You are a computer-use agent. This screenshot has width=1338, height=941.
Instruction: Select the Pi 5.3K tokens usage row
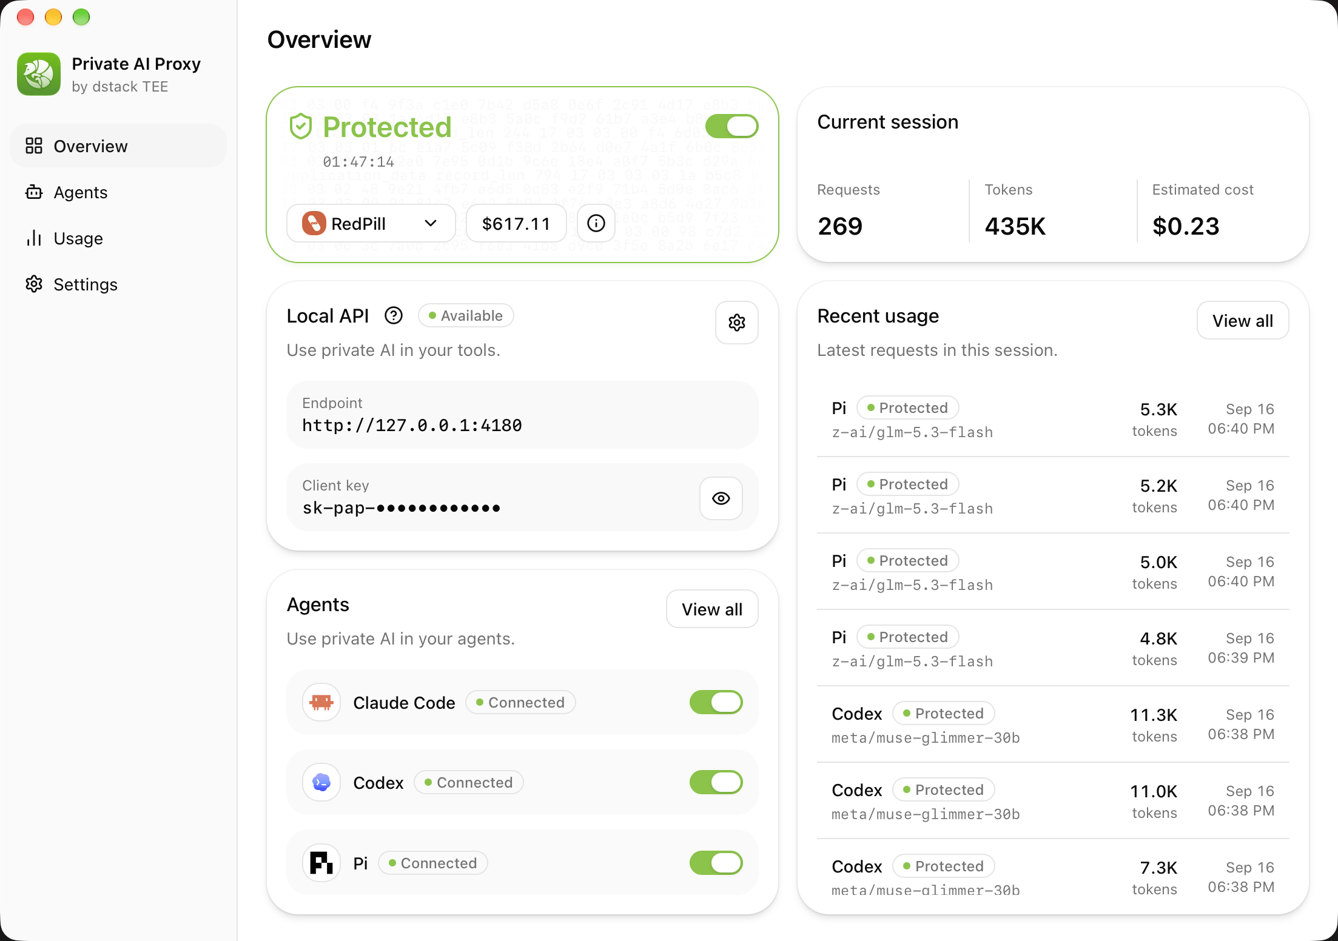(x=1053, y=419)
